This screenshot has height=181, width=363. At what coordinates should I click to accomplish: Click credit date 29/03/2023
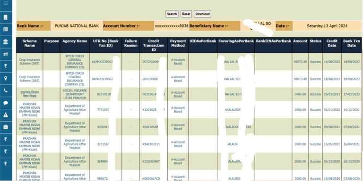[x=332, y=94]
